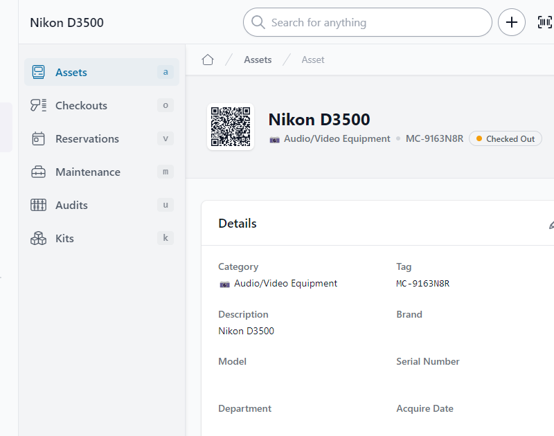The image size is (554, 436).
Task: Click the Reservations calendar icon
Action: (x=38, y=138)
